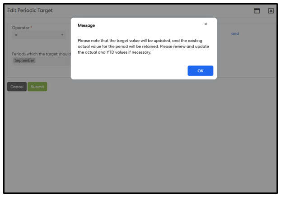Close the Message dialog with the X

[206, 24]
